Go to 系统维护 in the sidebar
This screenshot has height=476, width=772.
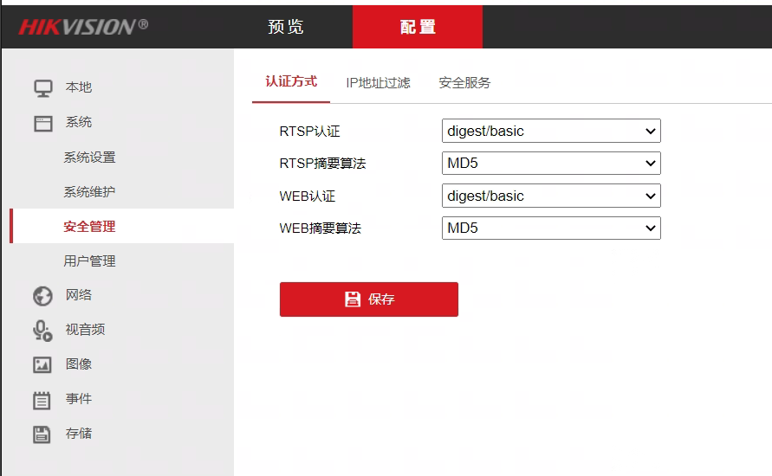89,192
